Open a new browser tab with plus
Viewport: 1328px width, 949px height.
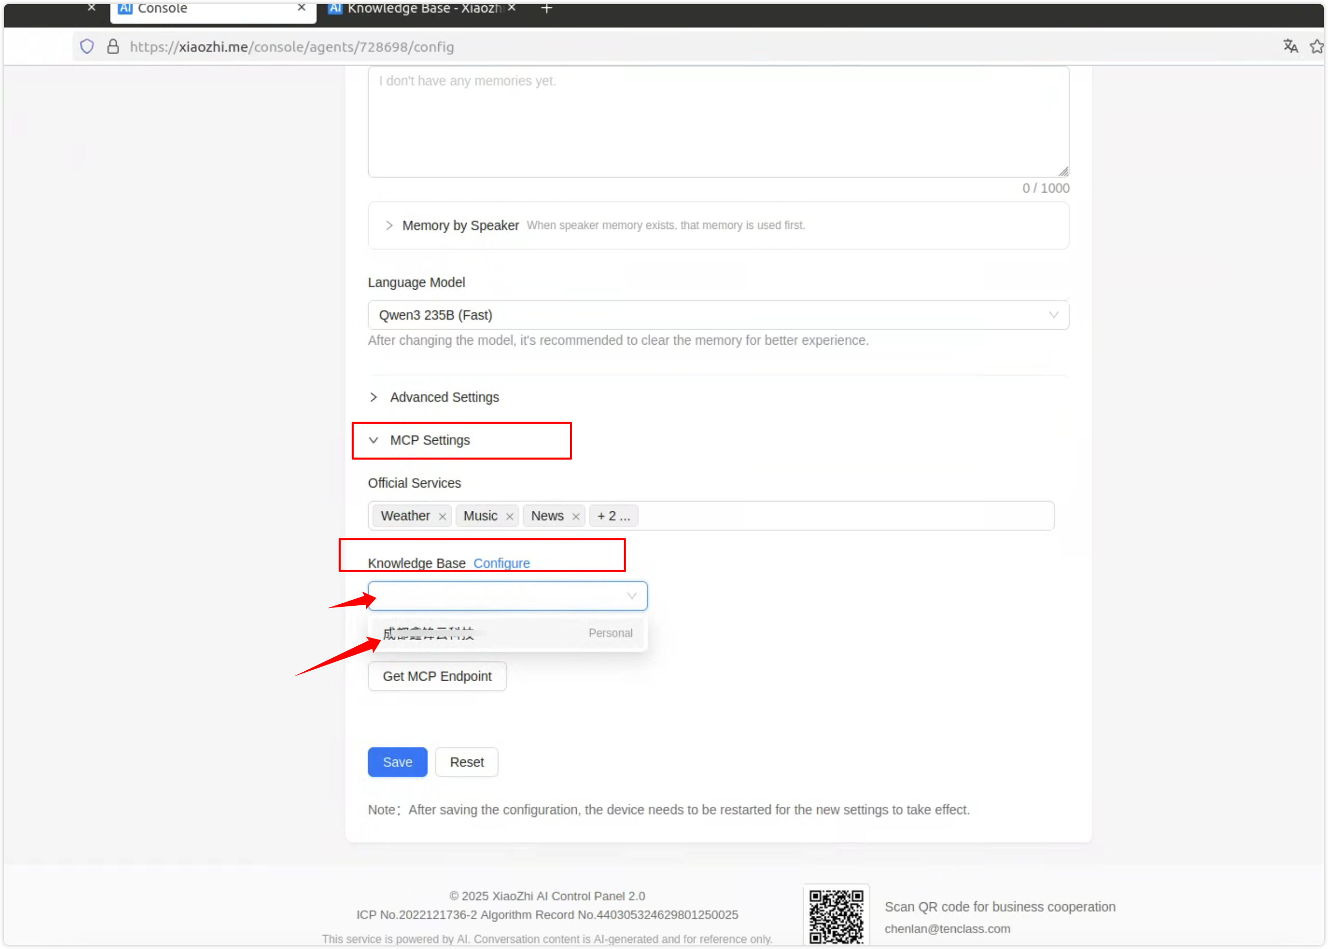546,8
